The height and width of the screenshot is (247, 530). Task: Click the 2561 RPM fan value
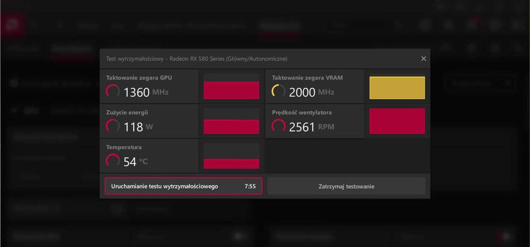[312, 127]
